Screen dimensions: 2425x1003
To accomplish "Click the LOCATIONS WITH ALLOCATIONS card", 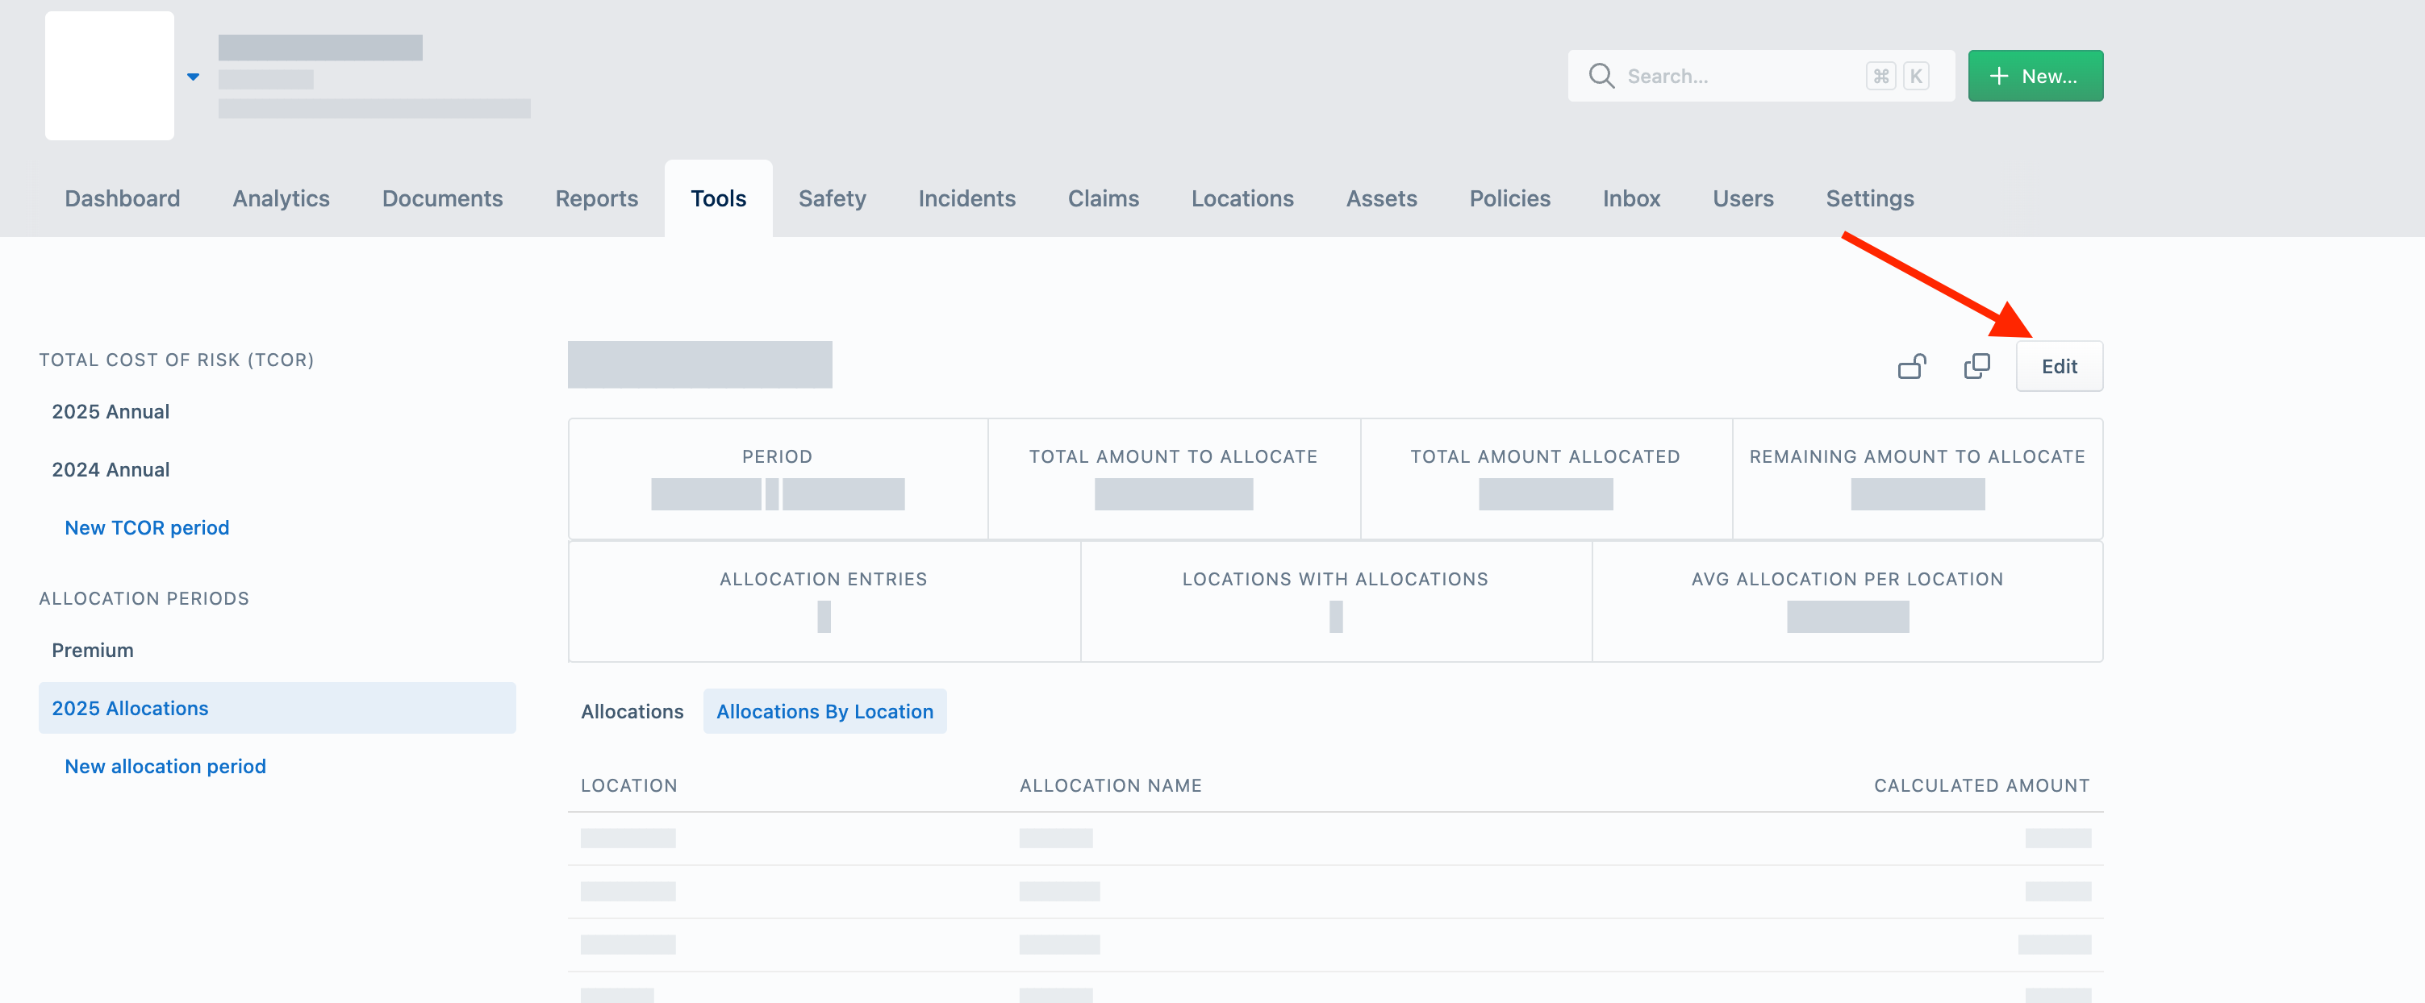I will [1336, 601].
